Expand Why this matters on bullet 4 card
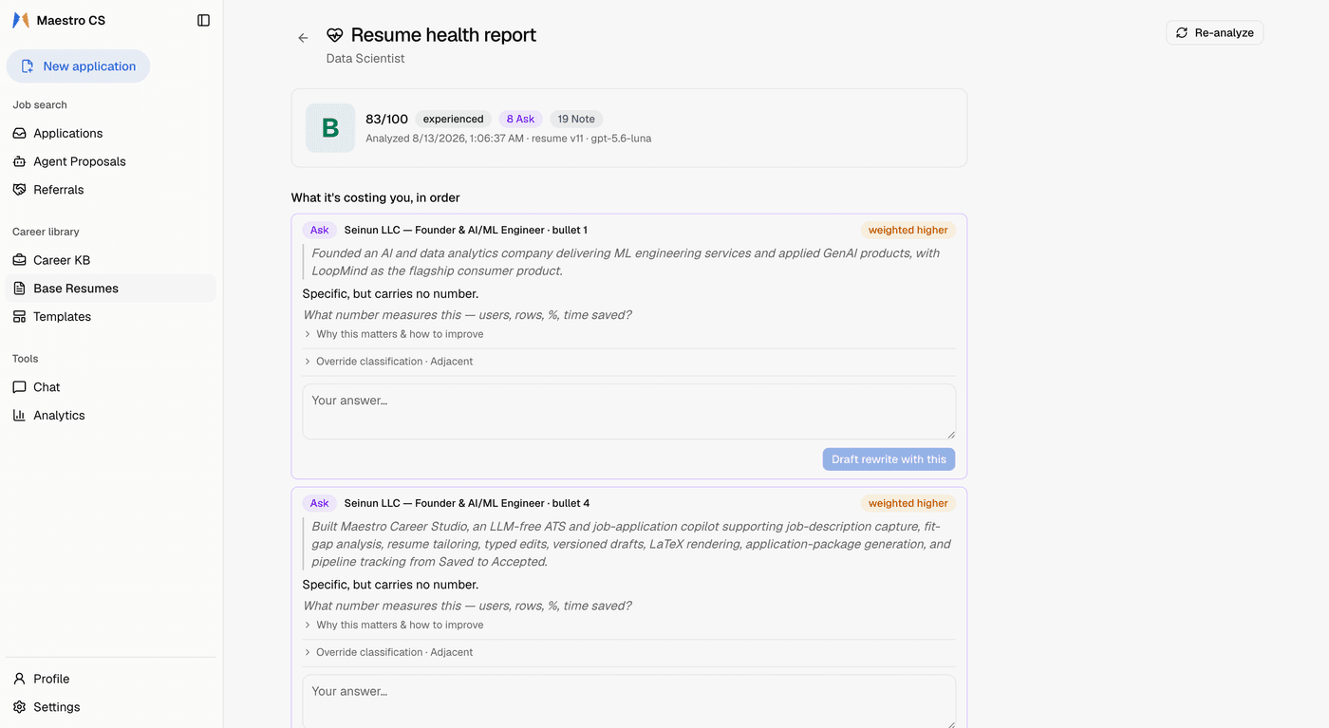The width and height of the screenshot is (1329, 728). click(x=394, y=625)
